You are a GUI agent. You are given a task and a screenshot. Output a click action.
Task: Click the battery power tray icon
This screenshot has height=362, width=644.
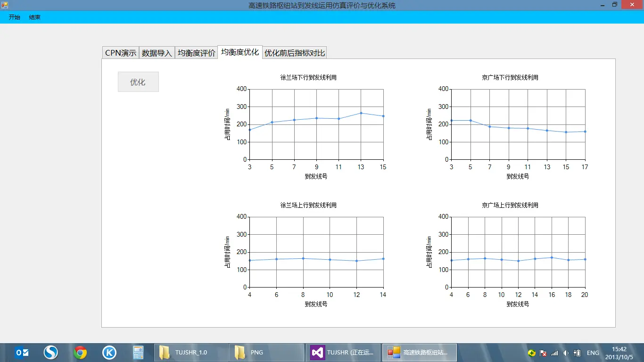click(x=577, y=353)
